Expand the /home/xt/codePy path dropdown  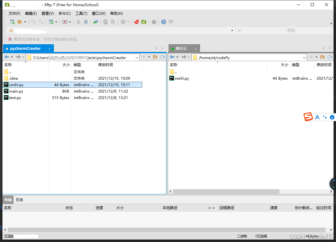304,58
